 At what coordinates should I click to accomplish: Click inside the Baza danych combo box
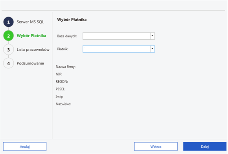tap(116, 36)
